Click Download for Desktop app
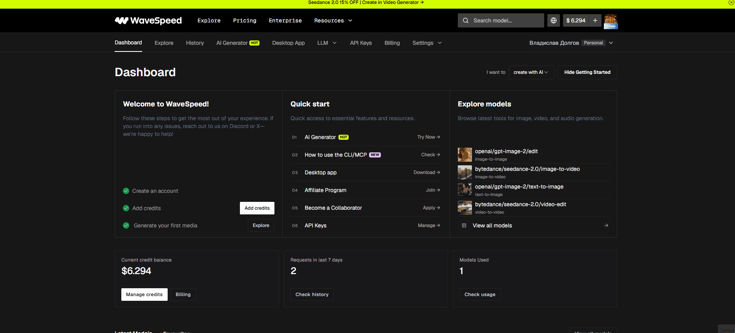The width and height of the screenshot is (735, 333). tap(427, 172)
